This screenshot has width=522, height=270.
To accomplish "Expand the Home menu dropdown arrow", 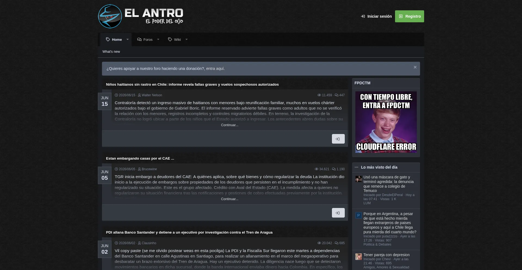I will (x=128, y=39).
